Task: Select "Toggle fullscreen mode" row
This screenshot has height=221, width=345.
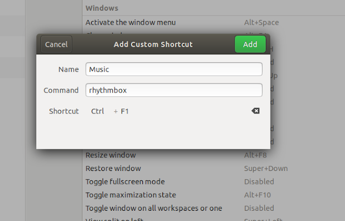Action: click(125, 182)
